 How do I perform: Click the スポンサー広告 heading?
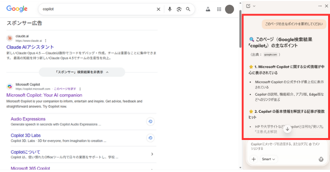(25, 23)
